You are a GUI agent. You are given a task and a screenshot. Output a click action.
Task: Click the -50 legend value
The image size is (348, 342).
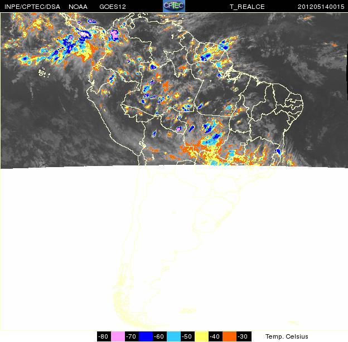click(x=187, y=336)
